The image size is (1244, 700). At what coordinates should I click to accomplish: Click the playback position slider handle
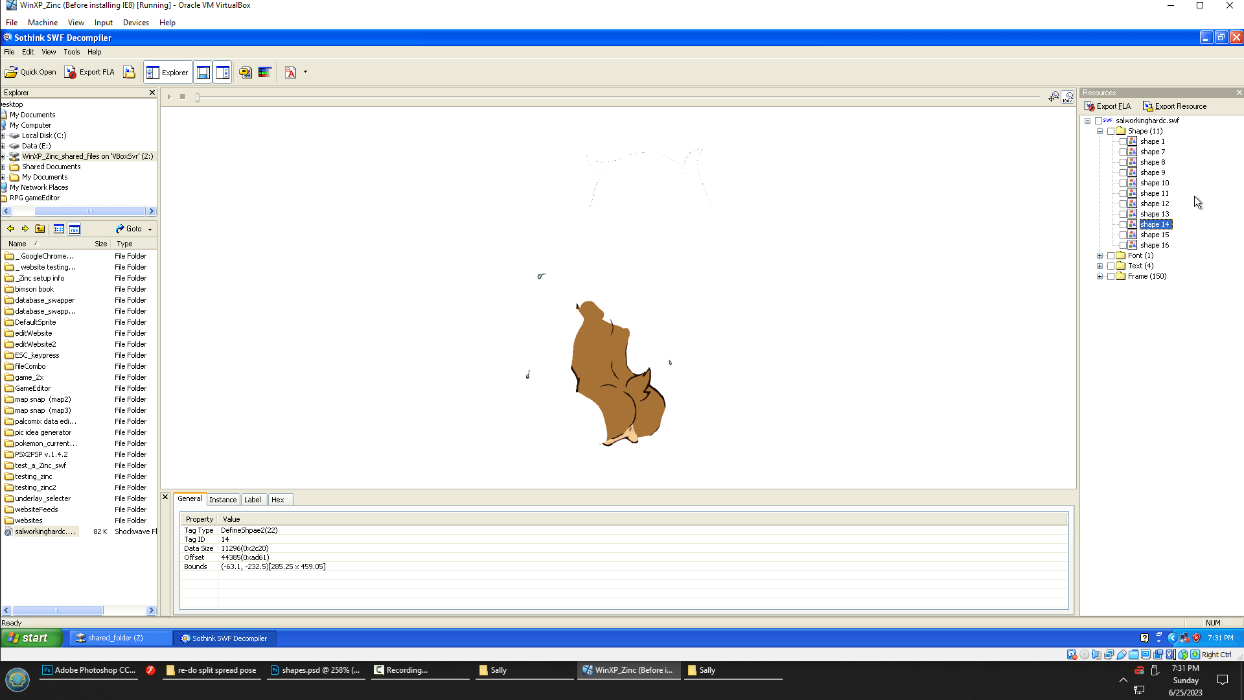tap(197, 97)
